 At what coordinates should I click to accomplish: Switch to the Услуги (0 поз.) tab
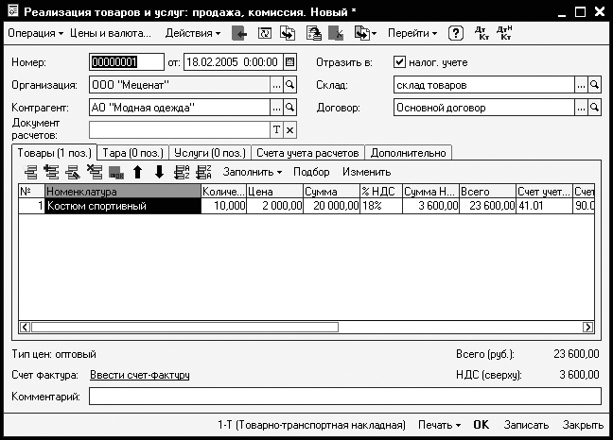click(210, 153)
